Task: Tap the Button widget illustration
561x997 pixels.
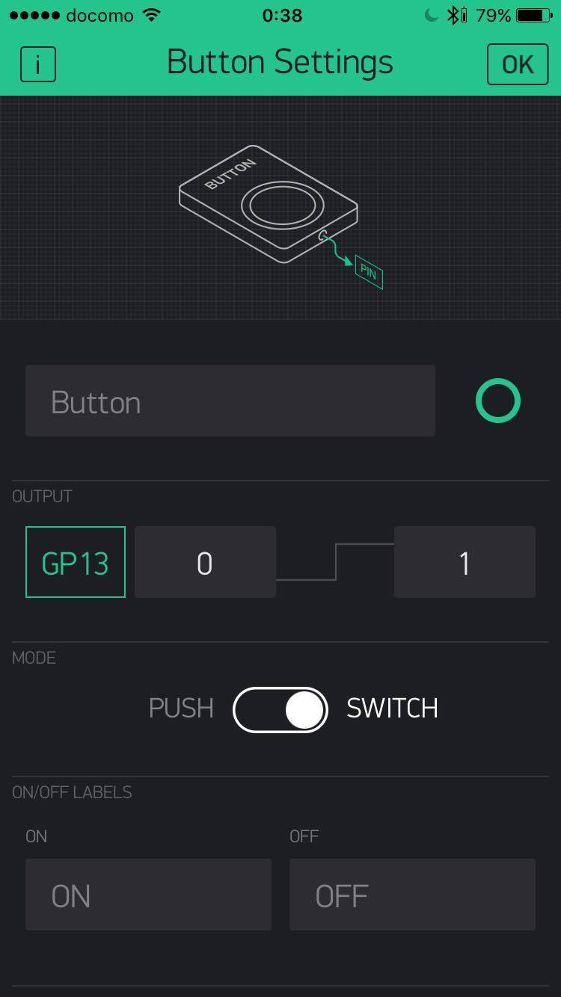Action: 268,203
